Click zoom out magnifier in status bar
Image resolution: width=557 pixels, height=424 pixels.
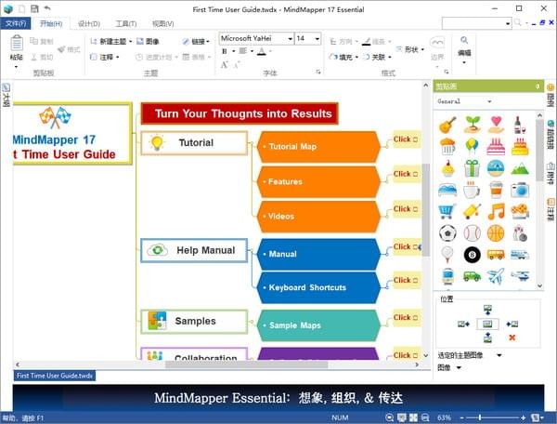click(425, 417)
